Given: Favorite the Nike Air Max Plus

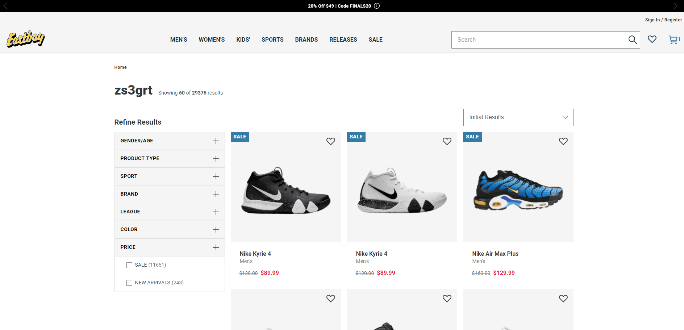Looking at the screenshot, I should [x=563, y=141].
